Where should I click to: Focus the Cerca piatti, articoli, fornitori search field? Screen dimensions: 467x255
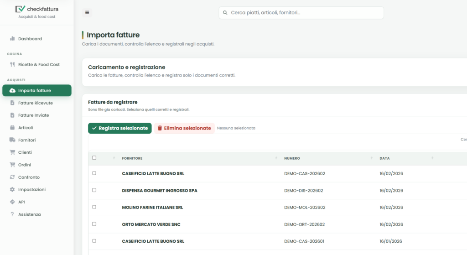tap(301, 13)
